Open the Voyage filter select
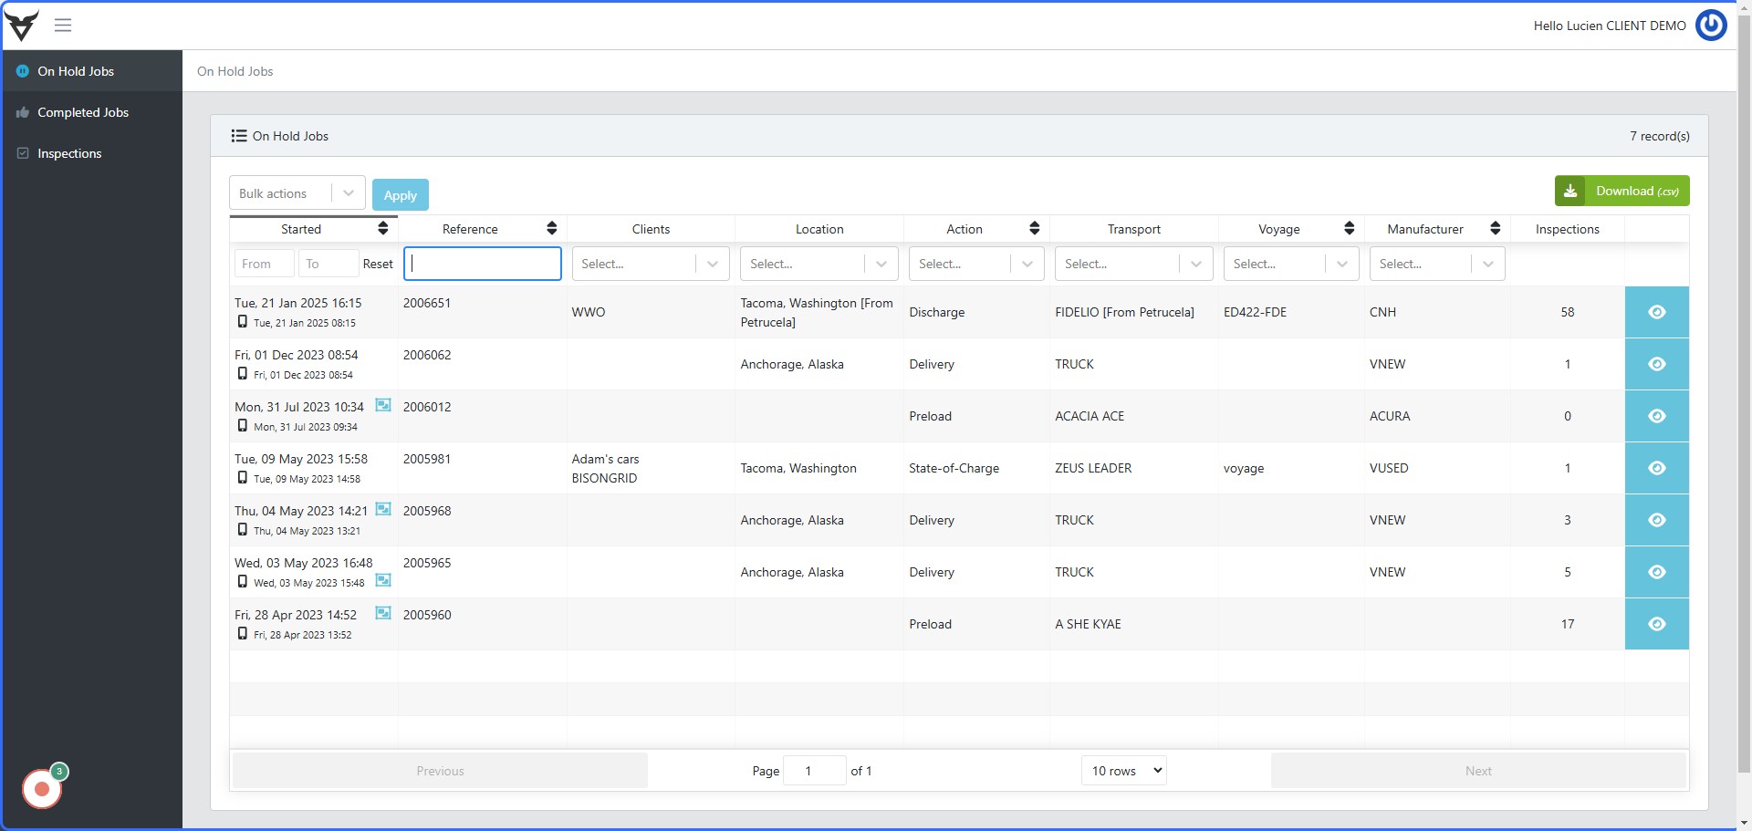Image resolution: width=1752 pixels, height=831 pixels. coord(1291,264)
